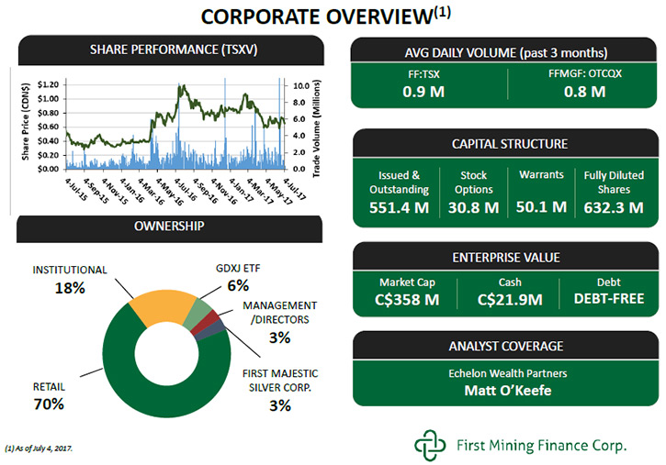Click the C$21.9M cash value

510,299
